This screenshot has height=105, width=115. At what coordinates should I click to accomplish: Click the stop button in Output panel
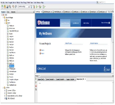[x=36, y=86]
